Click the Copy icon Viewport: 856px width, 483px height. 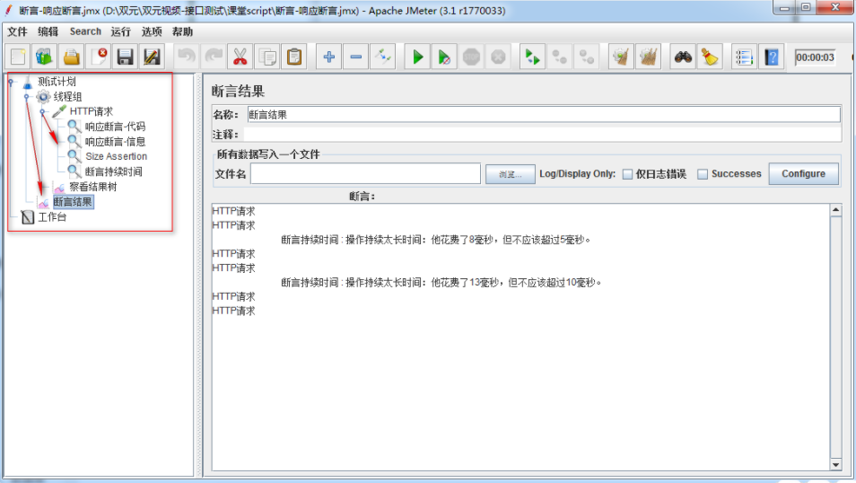(267, 57)
